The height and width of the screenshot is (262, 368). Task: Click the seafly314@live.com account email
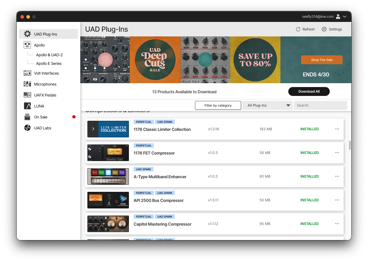318,17
